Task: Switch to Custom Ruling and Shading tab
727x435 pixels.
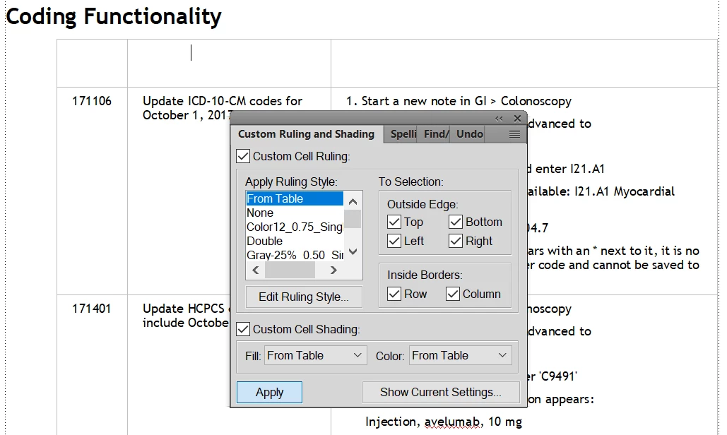Action: click(x=306, y=134)
